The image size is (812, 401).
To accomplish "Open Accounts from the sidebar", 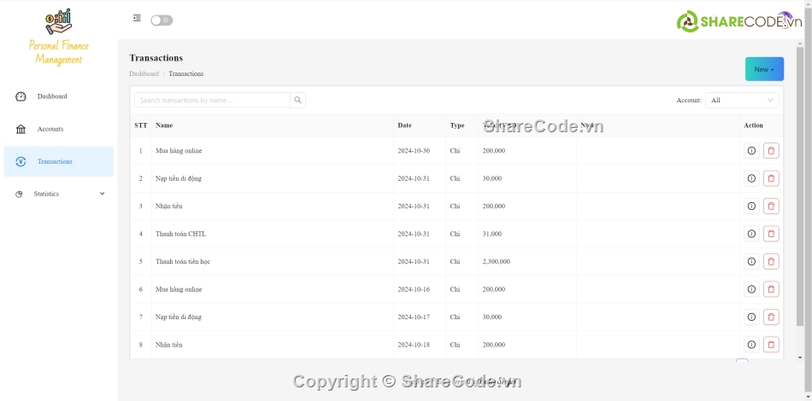I will tap(50, 129).
